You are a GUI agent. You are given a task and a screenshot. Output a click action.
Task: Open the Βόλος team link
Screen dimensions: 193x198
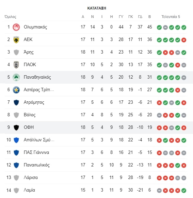[30, 115]
